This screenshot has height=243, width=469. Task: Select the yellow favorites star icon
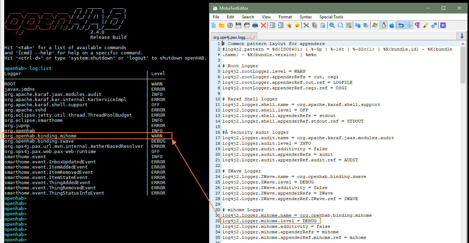click(x=297, y=25)
